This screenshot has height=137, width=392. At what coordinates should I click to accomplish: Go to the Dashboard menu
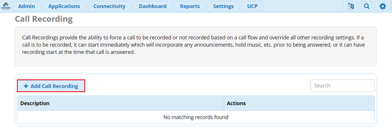point(153,6)
